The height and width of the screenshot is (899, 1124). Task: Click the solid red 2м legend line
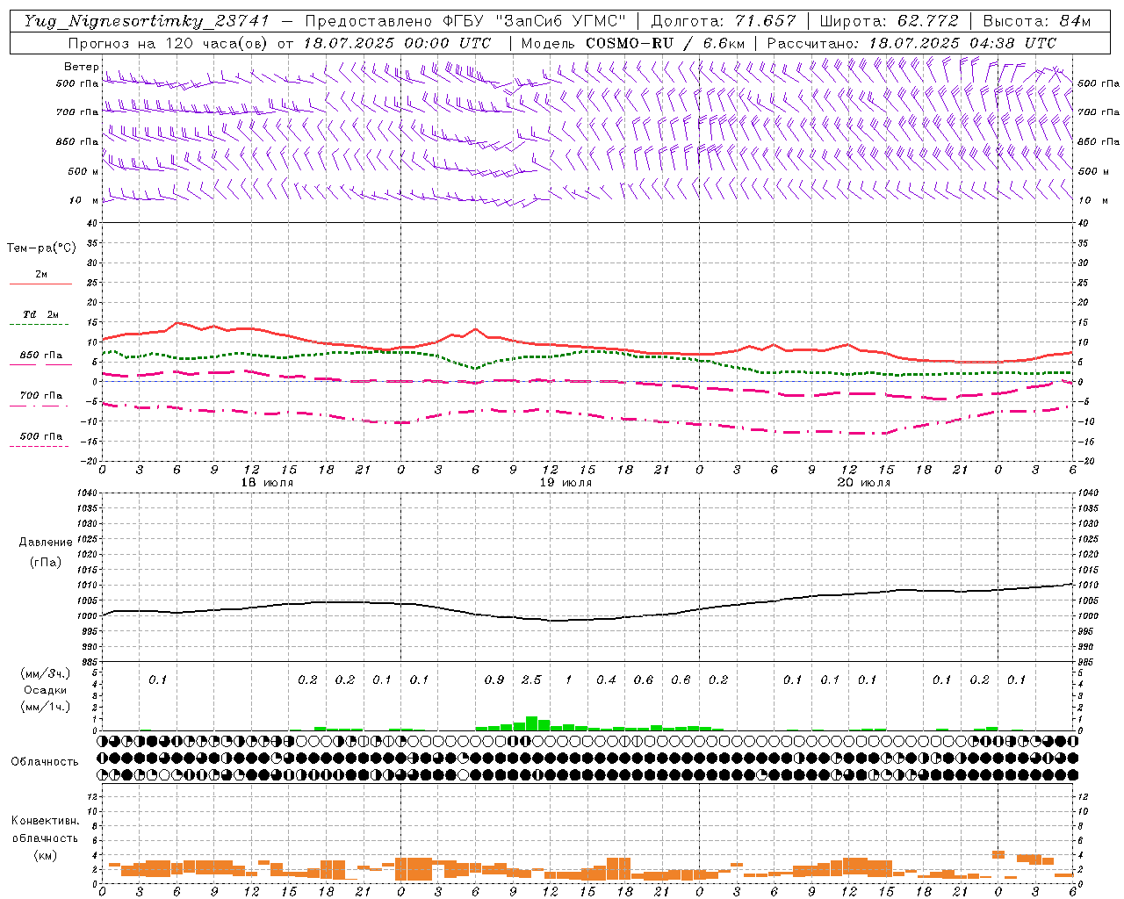pyautogui.click(x=40, y=284)
